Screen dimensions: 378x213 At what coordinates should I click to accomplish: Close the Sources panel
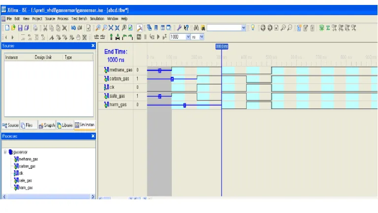(x=93, y=46)
